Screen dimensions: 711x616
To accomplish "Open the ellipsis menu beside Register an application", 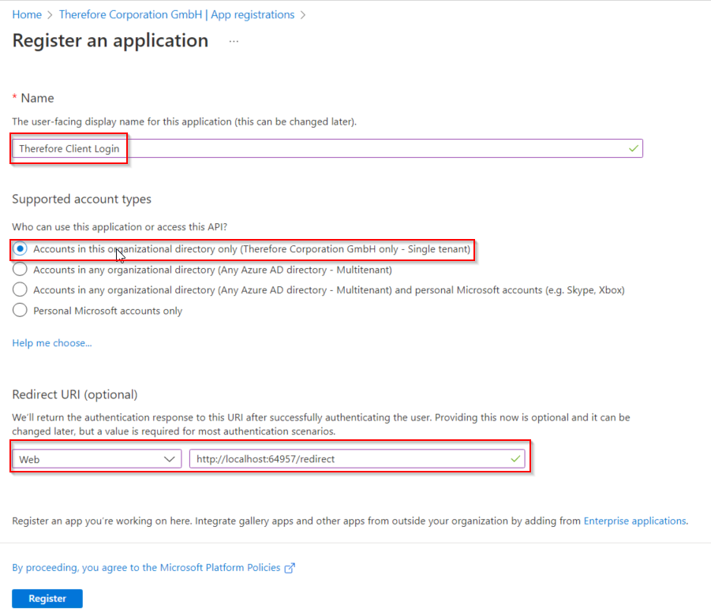I will 234,41.
